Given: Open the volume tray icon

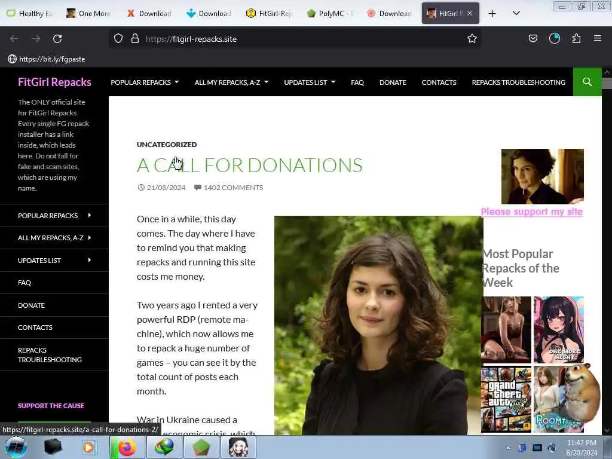Looking at the screenshot, I should (x=552, y=448).
